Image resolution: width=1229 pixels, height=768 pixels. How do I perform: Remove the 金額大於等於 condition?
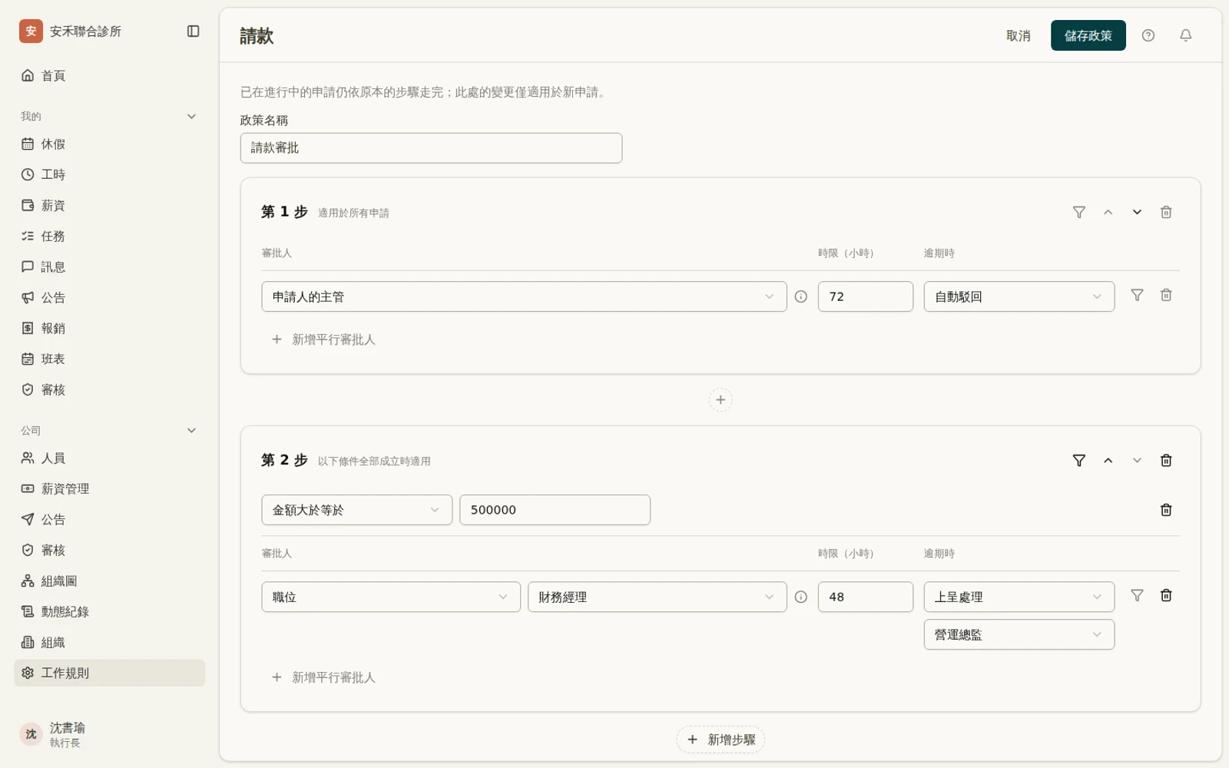click(x=1166, y=510)
